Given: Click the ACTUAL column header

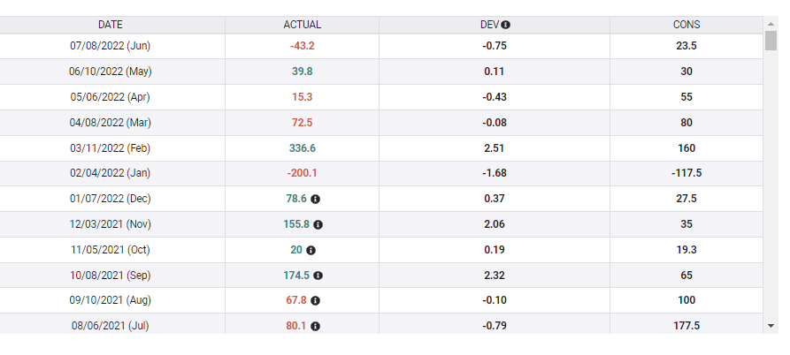Looking at the screenshot, I should pos(303,25).
